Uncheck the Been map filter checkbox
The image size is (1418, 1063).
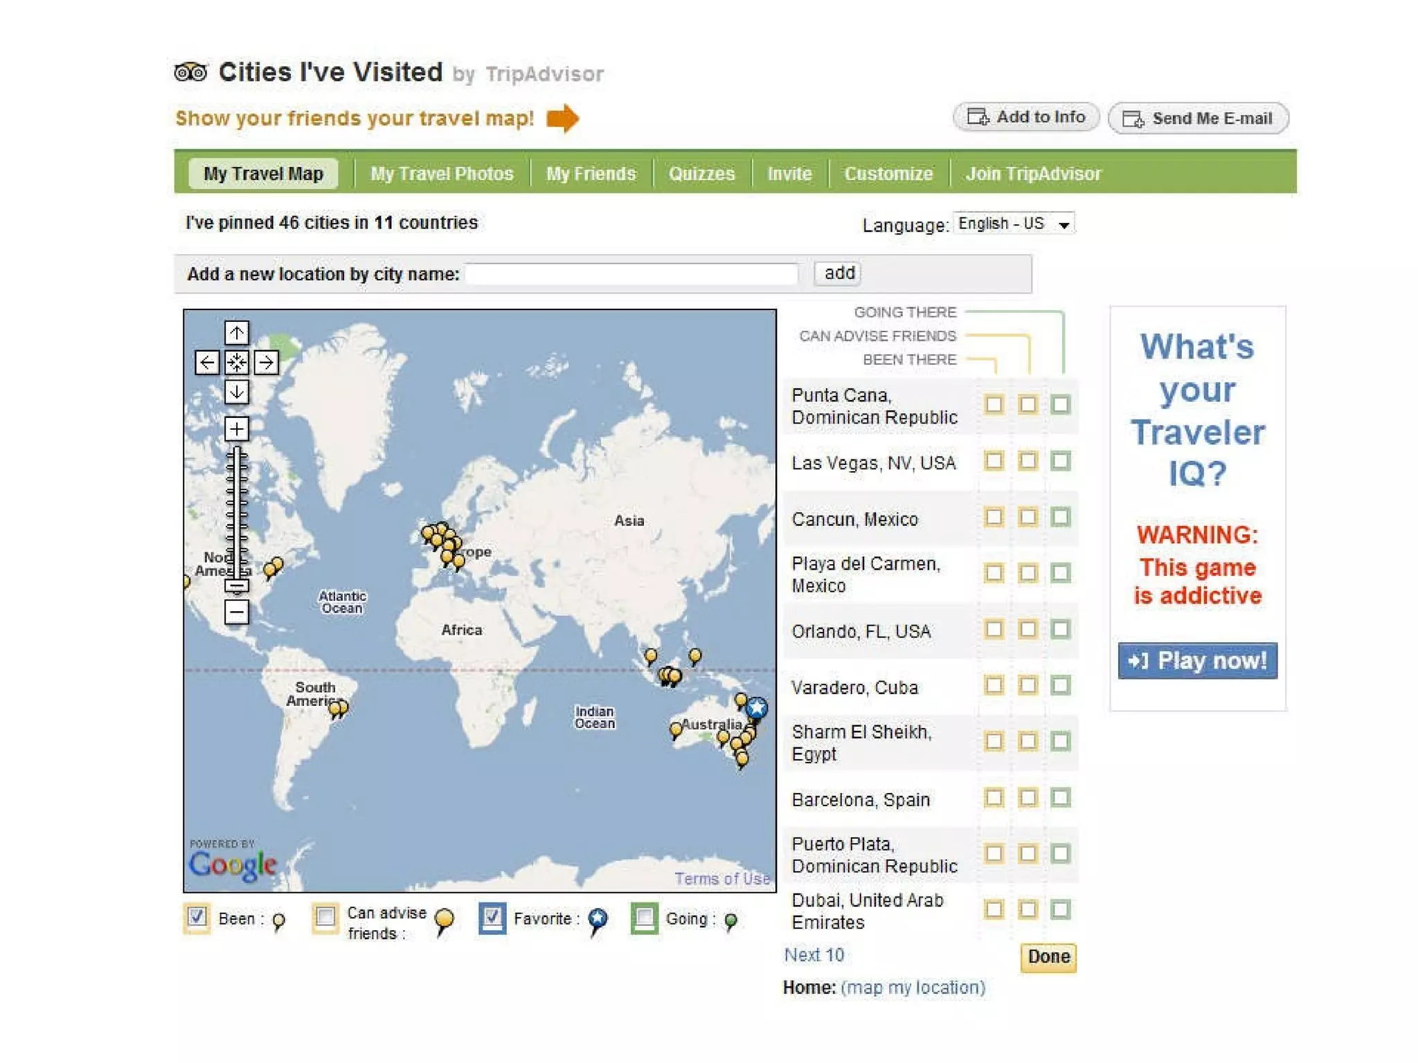tap(197, 917)
